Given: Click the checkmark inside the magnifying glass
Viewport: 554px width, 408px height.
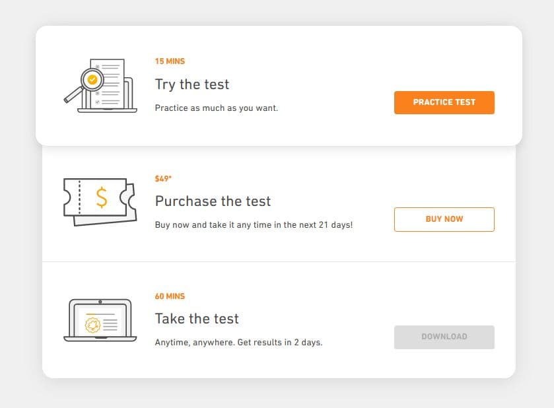Looking at the screenshot, I should [92, 80].
